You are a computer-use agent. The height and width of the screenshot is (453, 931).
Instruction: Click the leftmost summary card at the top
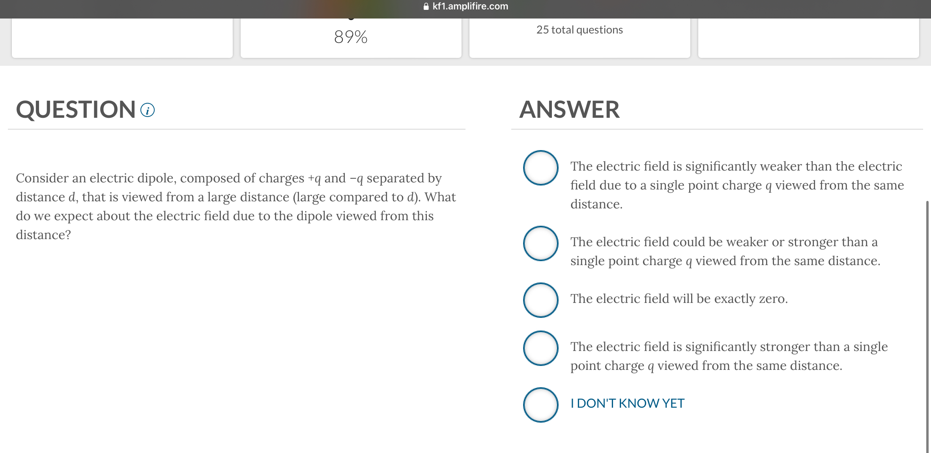(122, 37)
